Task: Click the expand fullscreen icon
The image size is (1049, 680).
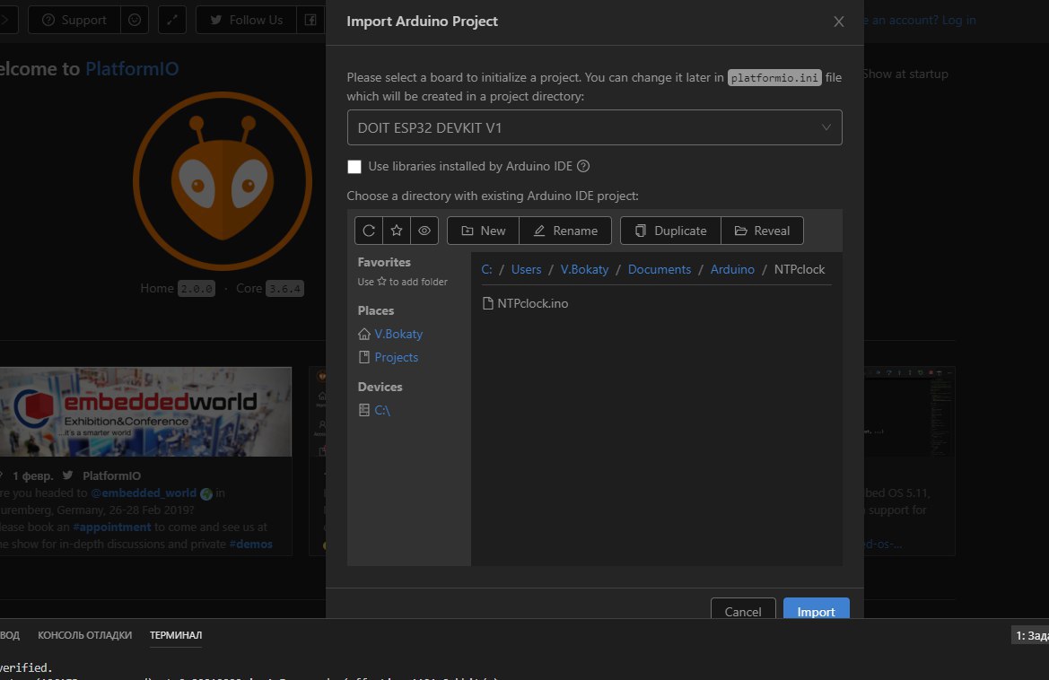Action: [172, 20]
